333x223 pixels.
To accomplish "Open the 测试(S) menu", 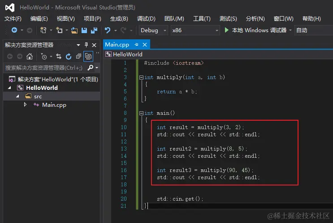I will (228, 19).
